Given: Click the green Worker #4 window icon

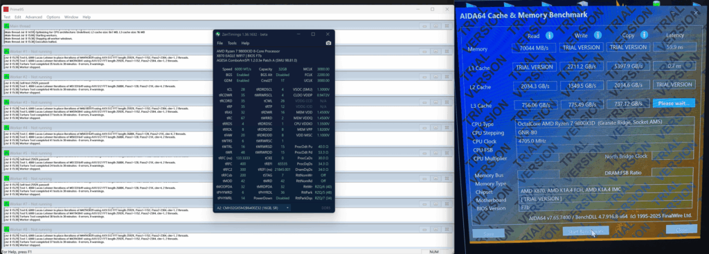Looking at the screenshot, I should [x=6, y=128].
